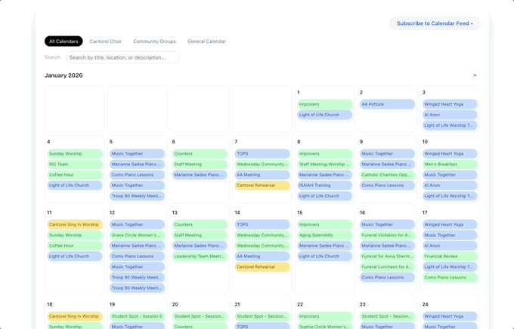
Task: Show the General Calendar tab
Action: click(x=206, y=42)
